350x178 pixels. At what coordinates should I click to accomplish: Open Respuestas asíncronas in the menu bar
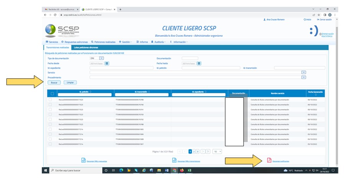(x=74, y=42)
